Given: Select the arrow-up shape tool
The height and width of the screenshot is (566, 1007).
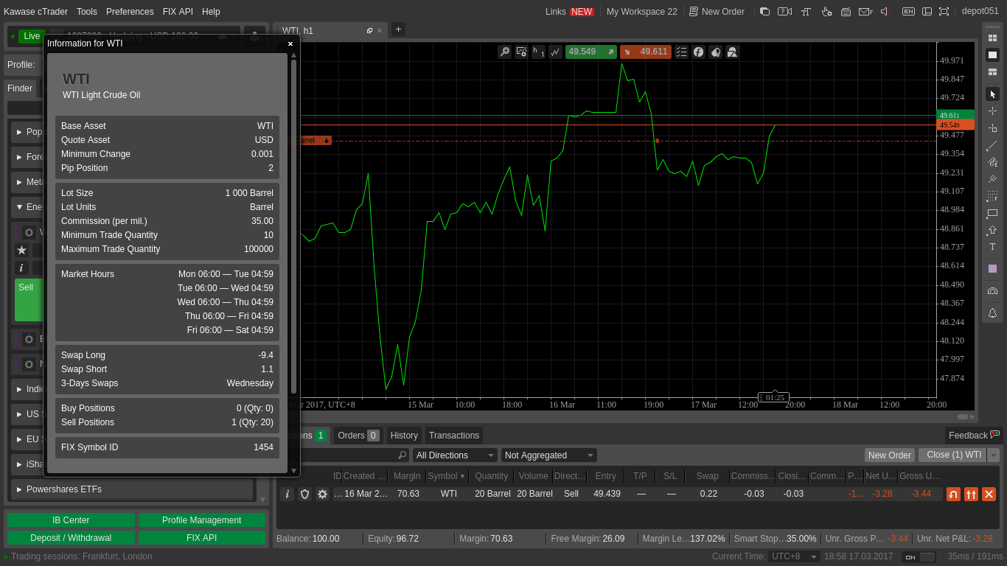Looking at the screenshot, I should tap(992, 230).
